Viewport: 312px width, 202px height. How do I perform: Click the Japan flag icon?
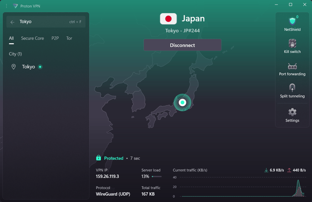168,19
